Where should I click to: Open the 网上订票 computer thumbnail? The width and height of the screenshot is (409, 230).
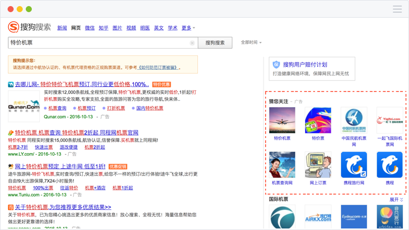tap(318, 165)
